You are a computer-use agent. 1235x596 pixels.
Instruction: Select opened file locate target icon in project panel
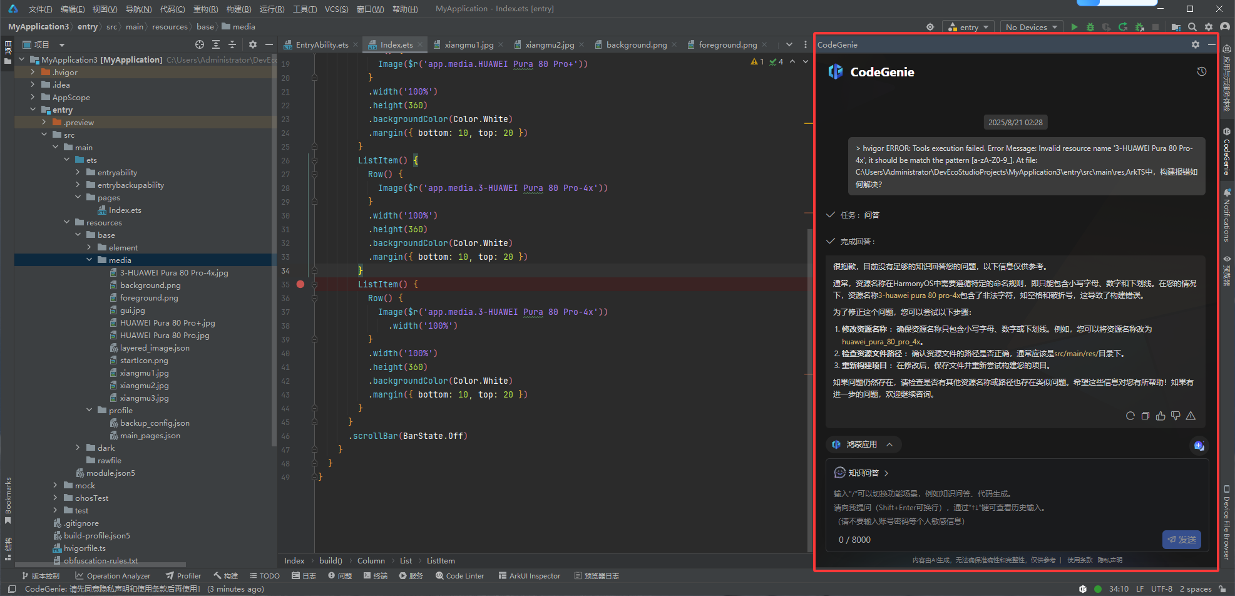(200, 44)
